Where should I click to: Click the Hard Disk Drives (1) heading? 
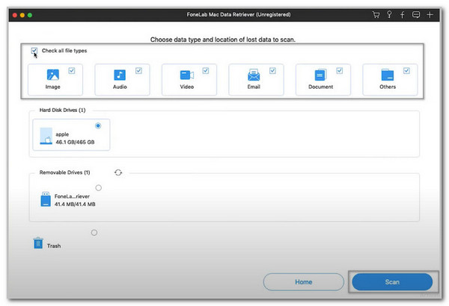pyautogui.click(x=62, y=110)
